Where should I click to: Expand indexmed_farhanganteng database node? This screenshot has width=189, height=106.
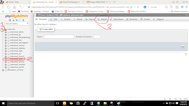click(x=6, y=37)
